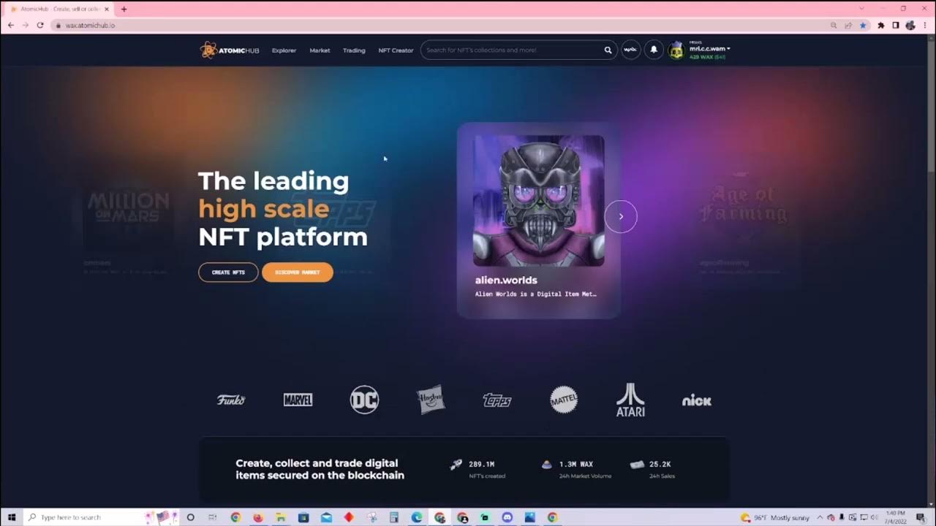Open the alien.worlds collection title
936x526 pixels.
[506, 280]
